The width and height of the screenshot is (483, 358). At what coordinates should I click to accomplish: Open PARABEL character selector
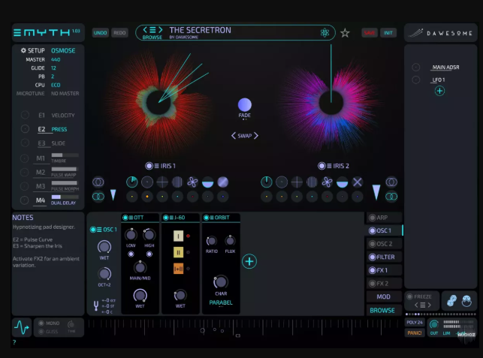(221, 302)
